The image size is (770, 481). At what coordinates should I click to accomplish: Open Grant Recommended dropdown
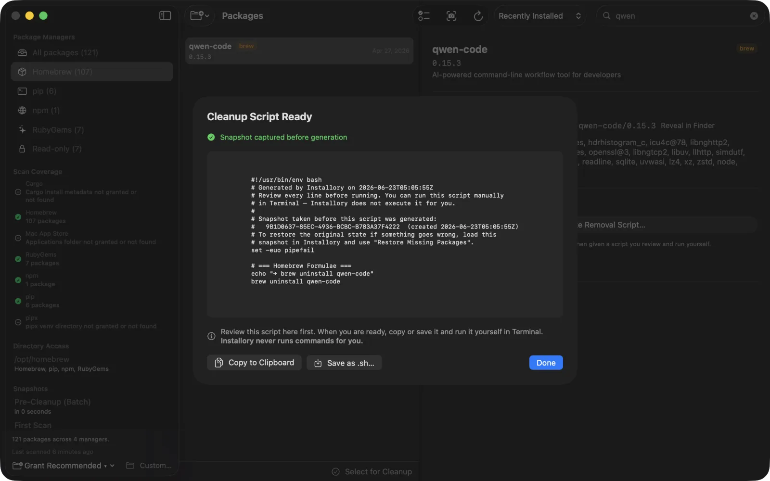64,466
